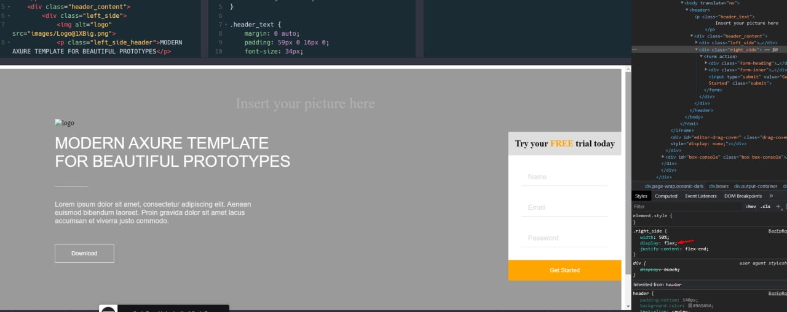787x312 pixels.
Task: Select div.boxes breadcrumb
Action: (719, 186)
